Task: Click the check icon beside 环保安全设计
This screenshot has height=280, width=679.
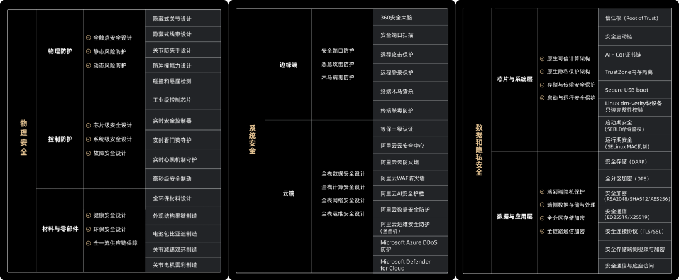Action: [x=89, y=229]
